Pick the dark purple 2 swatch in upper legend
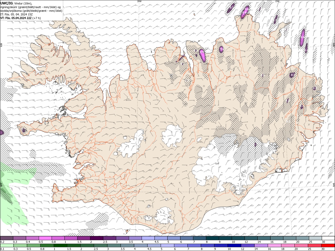 97,238
